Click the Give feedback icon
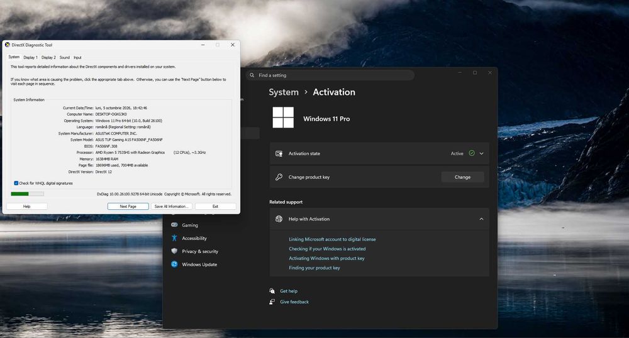The width and height of the screenshot is (629, 338). tap(272, 302)
